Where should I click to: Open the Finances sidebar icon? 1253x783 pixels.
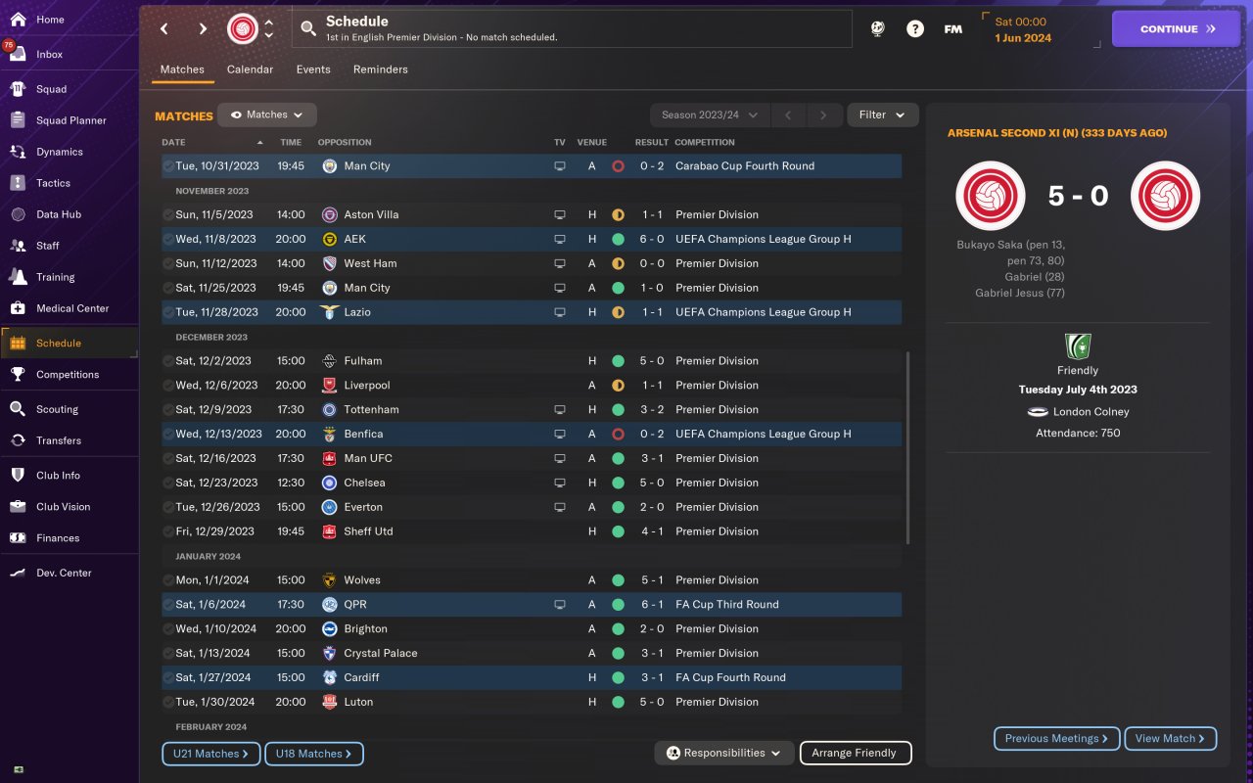click(18, 538)
